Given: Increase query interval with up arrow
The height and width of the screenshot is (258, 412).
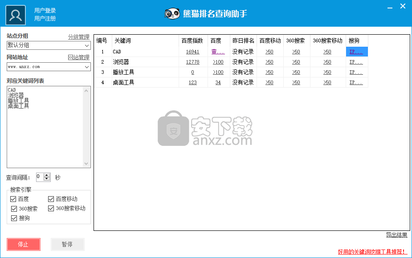Looking at the screenshot, I should coord(47,175).
